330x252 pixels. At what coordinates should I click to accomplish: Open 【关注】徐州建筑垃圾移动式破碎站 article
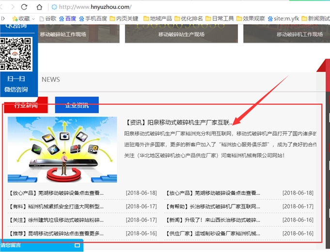[56, 220]
